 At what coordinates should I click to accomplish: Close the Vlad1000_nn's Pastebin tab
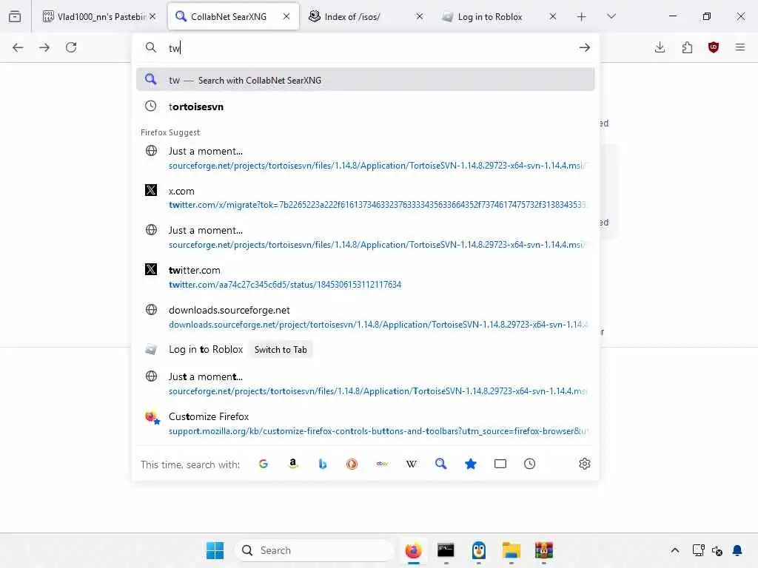pos(152,16)
